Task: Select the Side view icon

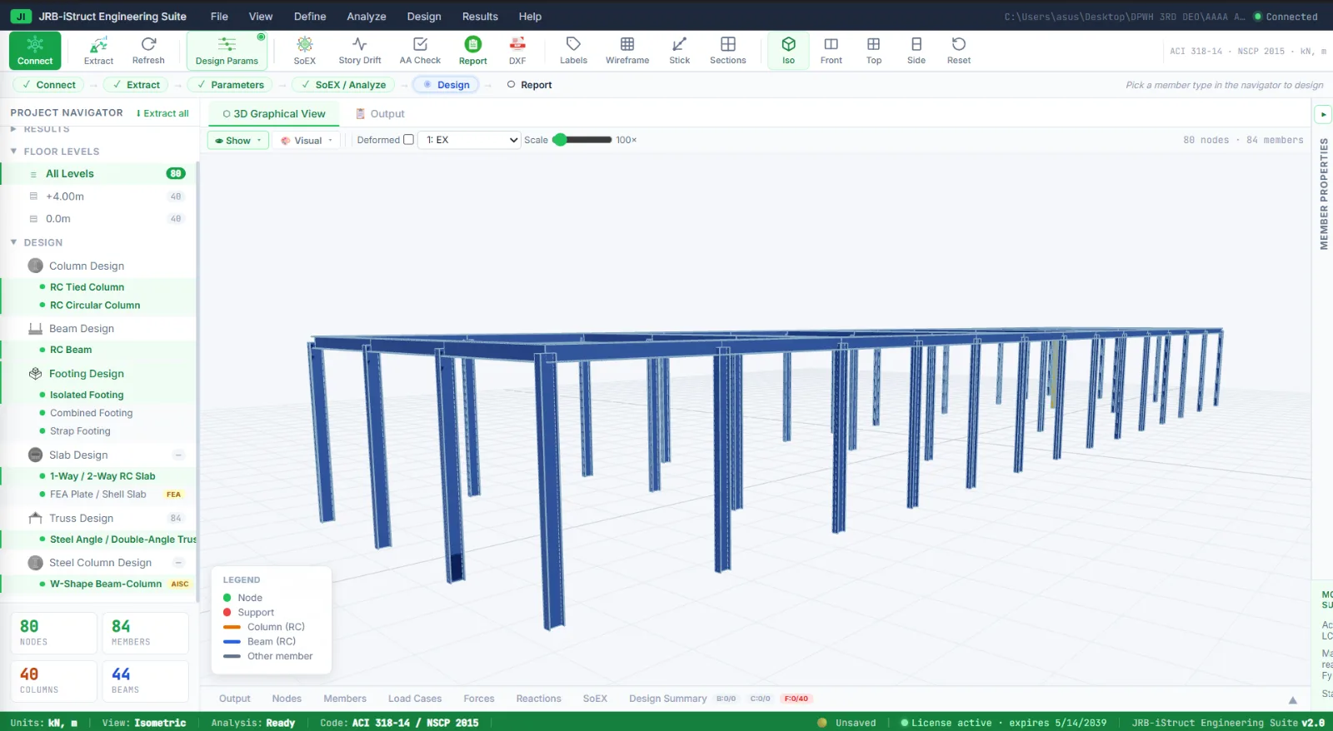Action: coord(916,50)
